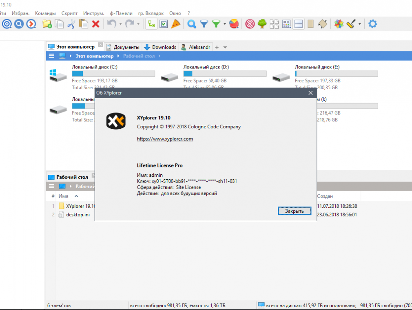Select Локальный диск (C:) drive

(x=102, y=77)
